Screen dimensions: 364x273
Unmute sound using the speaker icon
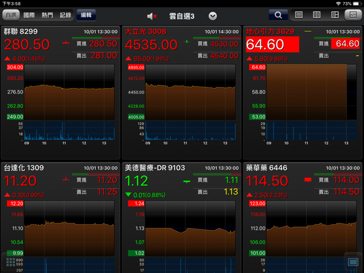[152, 16]
